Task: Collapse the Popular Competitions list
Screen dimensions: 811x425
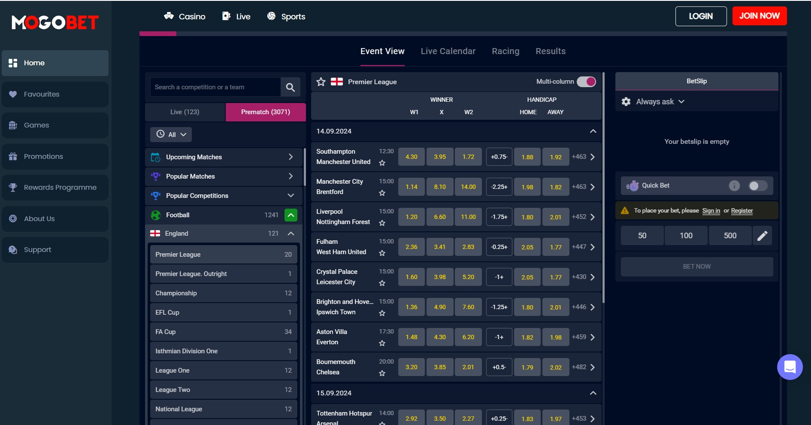Action: [291, 196]
